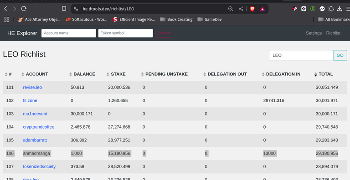Viewport: 350px width, 180px height.
Task: Open the All Bookmarks folder
Action: point(334,20)
